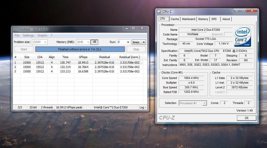Click the L1 Data cache value

pos(239,78)
